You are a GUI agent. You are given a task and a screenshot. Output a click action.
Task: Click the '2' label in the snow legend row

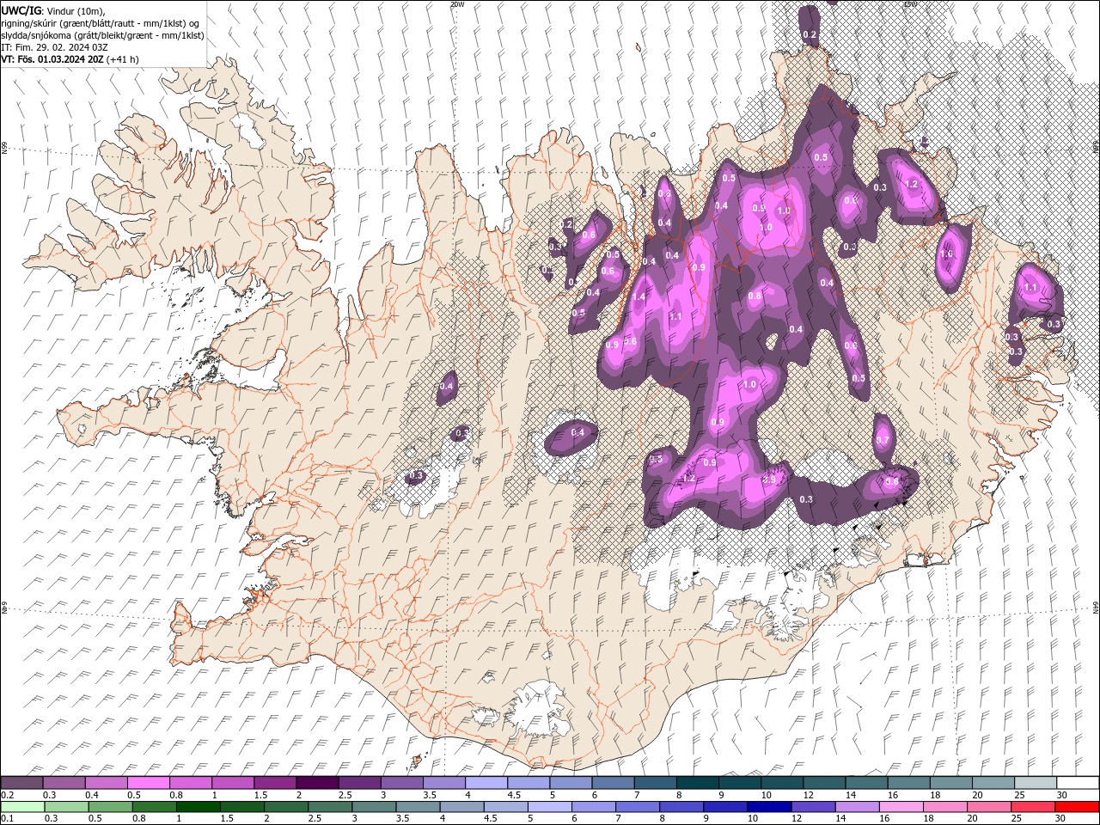click(x=298, y=795)
